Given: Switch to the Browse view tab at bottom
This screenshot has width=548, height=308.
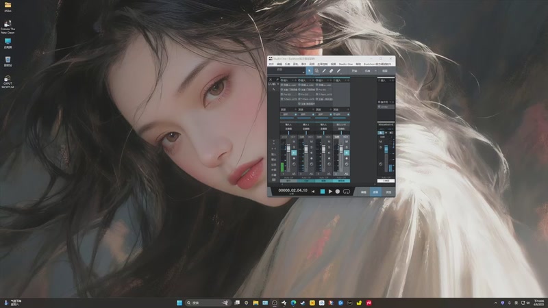Looking at the screenshot, I should pos(388,192).
